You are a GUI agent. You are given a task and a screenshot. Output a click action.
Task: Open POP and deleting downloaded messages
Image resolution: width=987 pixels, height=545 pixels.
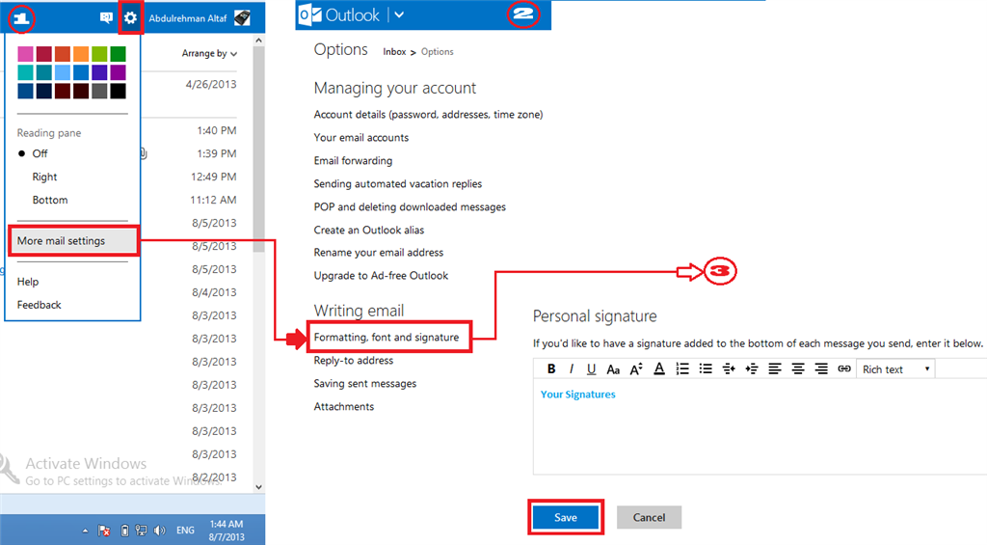click(x=410, y=207)
